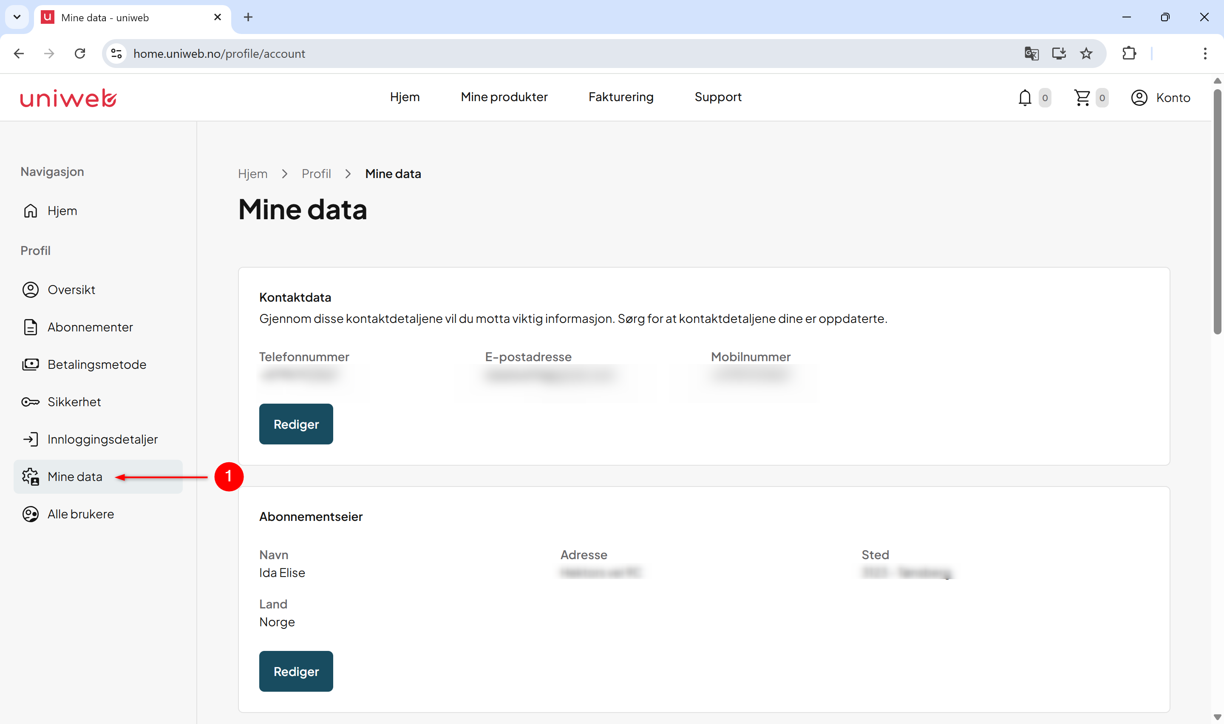Click the Mine data gear icon

point(30,477)
